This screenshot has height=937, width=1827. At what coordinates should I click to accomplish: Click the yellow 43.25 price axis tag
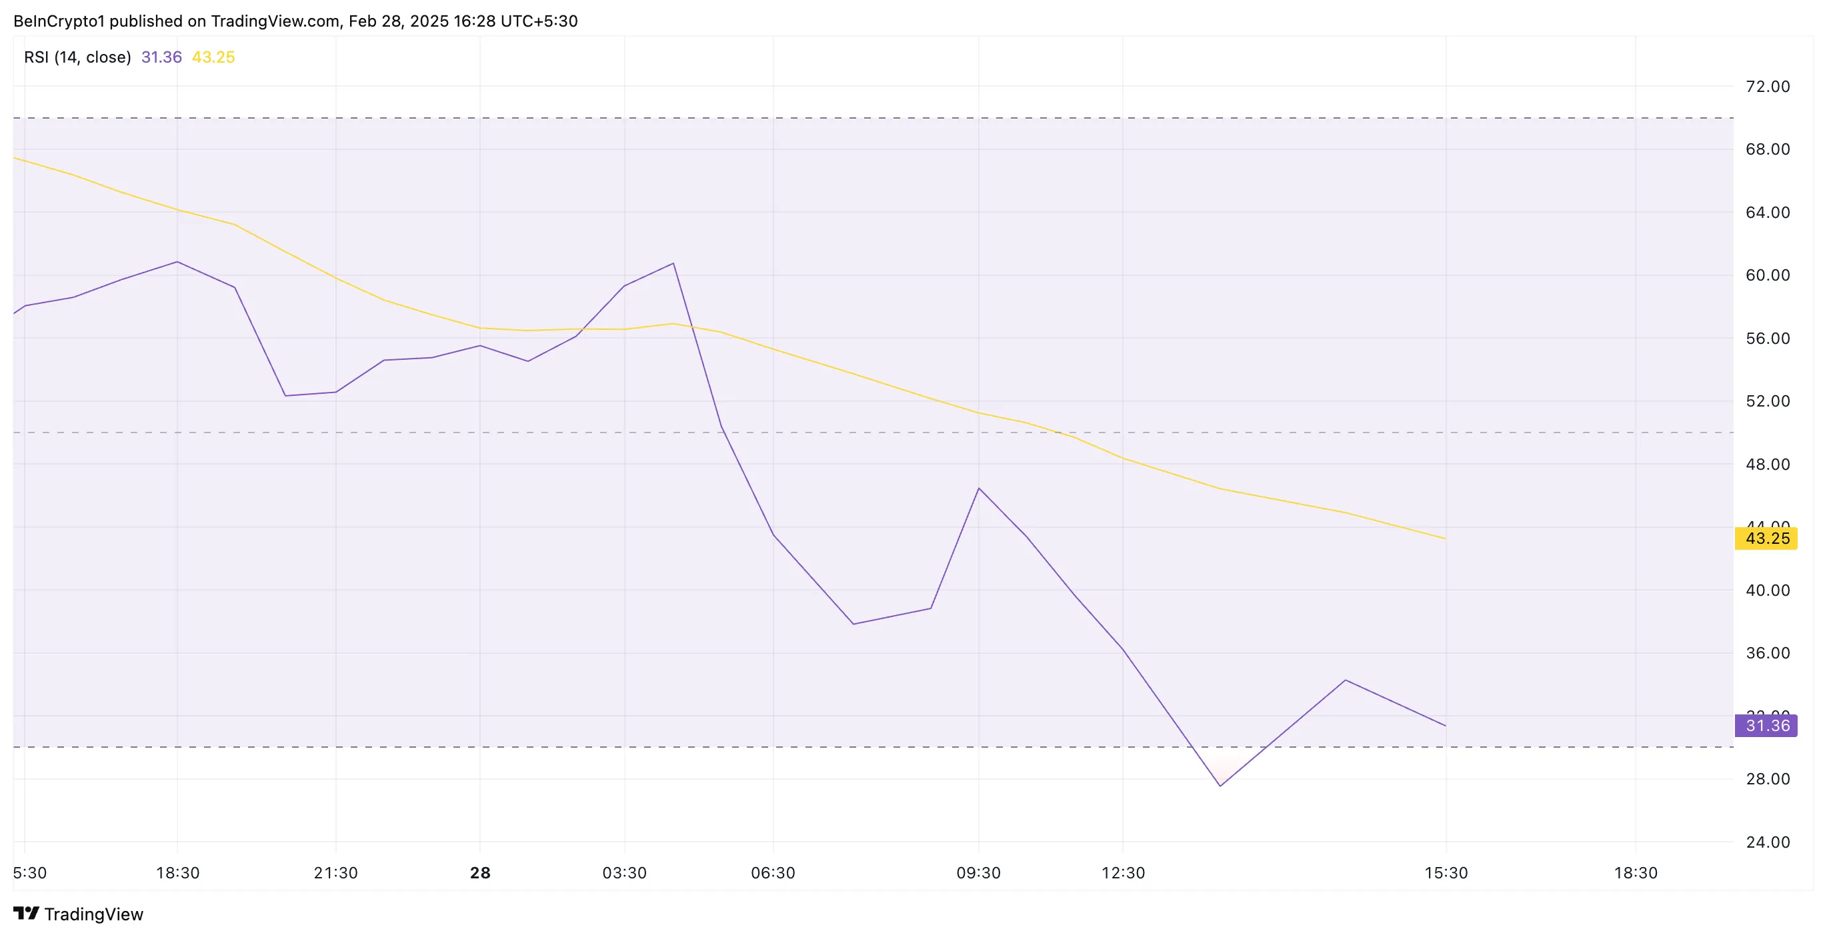pyautogui.click(x=1766, y=538)
